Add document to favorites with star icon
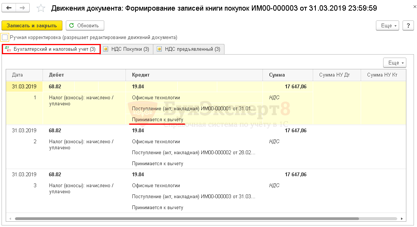The height and width of the screenshot is (227, 417). [41, 8]
